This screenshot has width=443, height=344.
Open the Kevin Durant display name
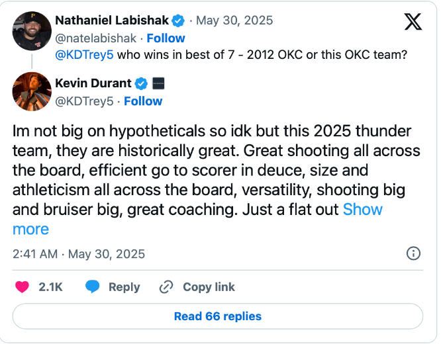coord(93,83)
